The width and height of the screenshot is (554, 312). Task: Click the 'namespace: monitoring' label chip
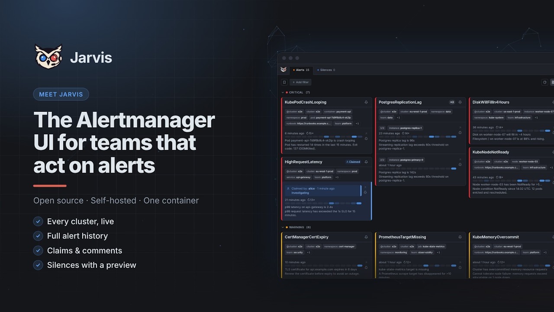tap(393, 252)
